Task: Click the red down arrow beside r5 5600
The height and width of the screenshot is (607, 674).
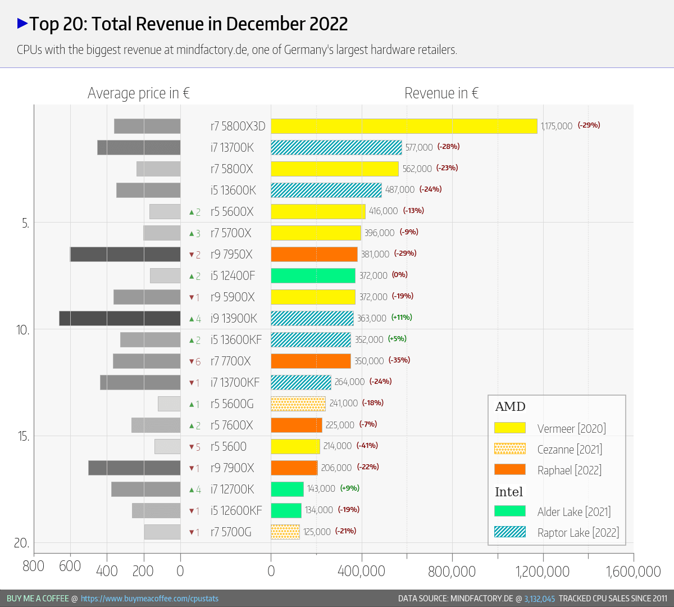Action: 192,447
